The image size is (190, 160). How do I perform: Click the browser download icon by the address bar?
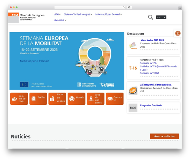129,7
